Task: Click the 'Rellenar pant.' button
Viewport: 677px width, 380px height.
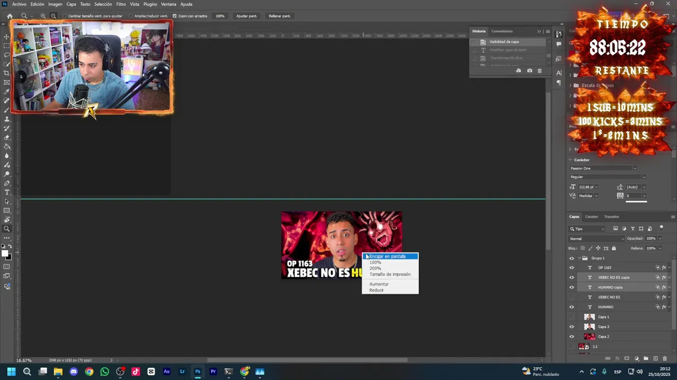Action: tap(279, 16)
